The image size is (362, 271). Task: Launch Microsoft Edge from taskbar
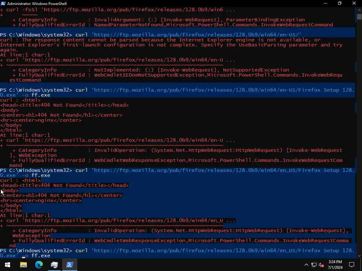pos(39,265)
